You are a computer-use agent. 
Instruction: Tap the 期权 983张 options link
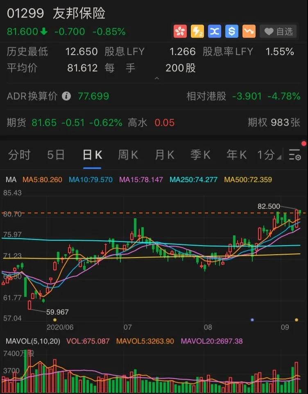click(274, 123)
